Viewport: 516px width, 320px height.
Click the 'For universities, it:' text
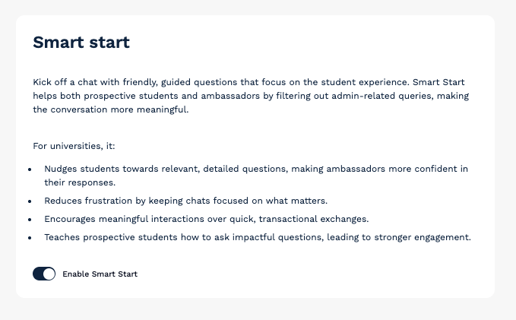(74, 146)
